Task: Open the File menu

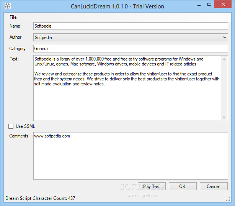Action: (x=13, y=17)
